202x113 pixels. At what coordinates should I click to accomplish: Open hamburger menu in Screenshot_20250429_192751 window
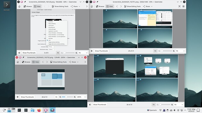click(x=184, y=6)
